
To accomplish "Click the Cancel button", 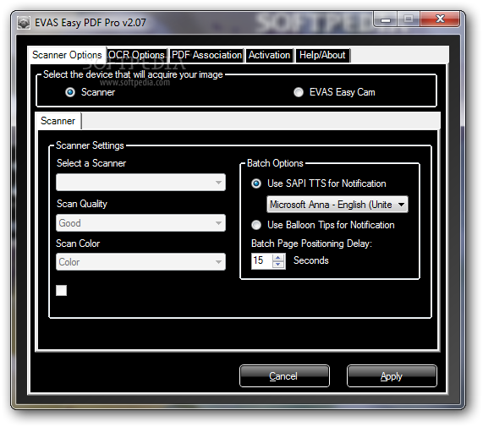I will 284,376.
